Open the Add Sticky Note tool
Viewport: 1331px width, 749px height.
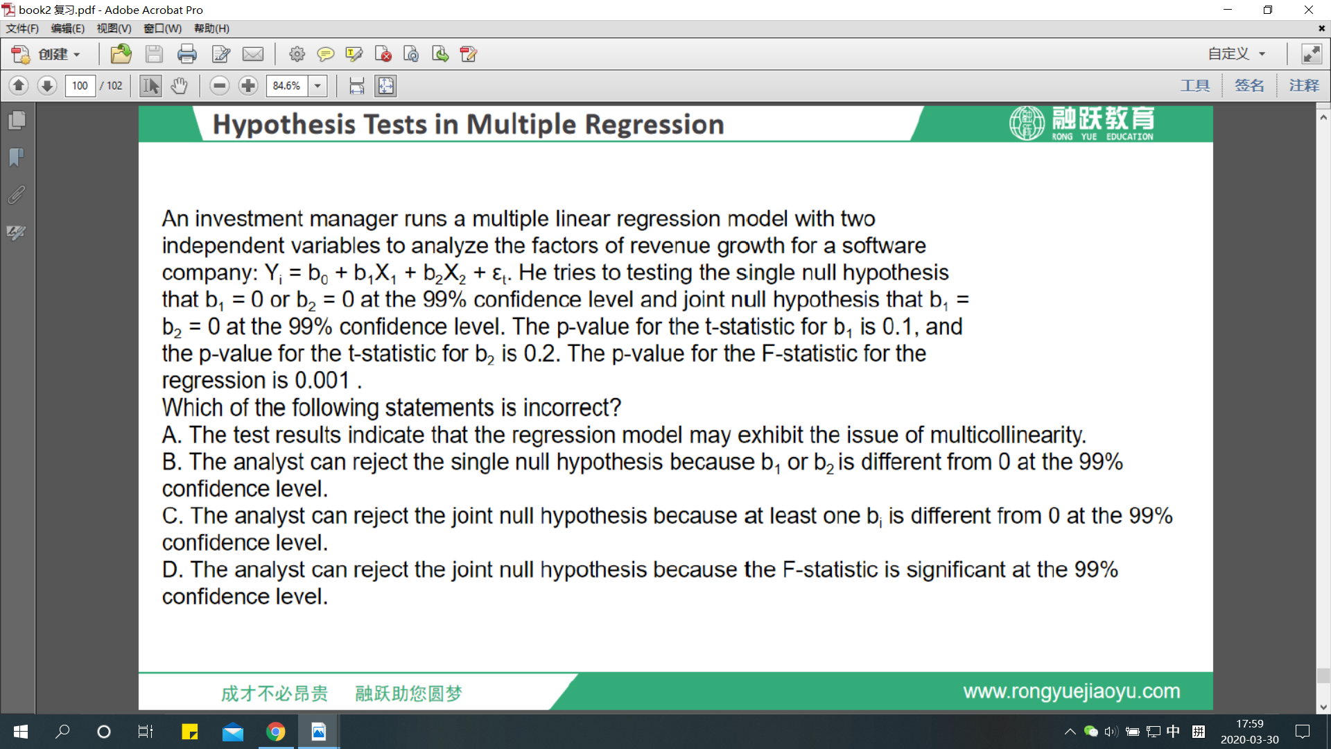[325, 54]
